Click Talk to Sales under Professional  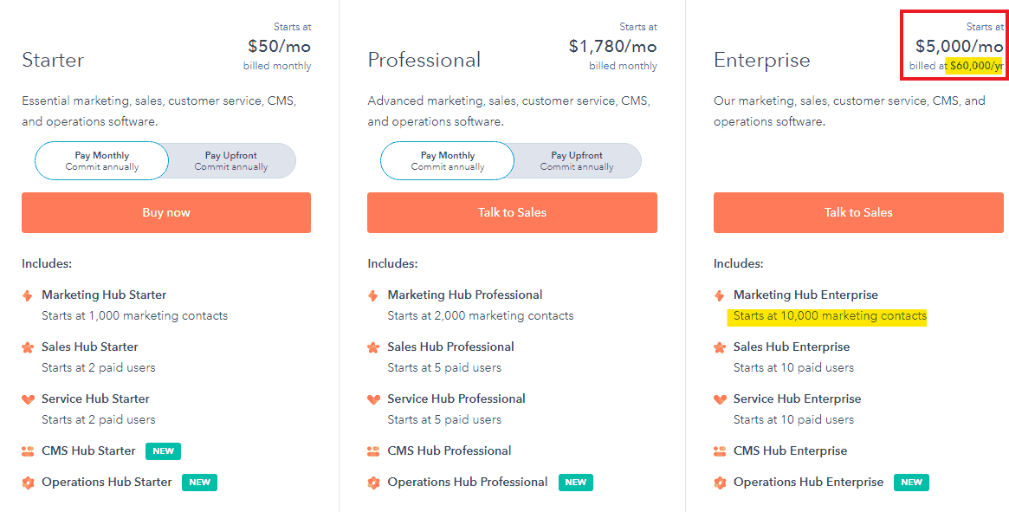512,212
